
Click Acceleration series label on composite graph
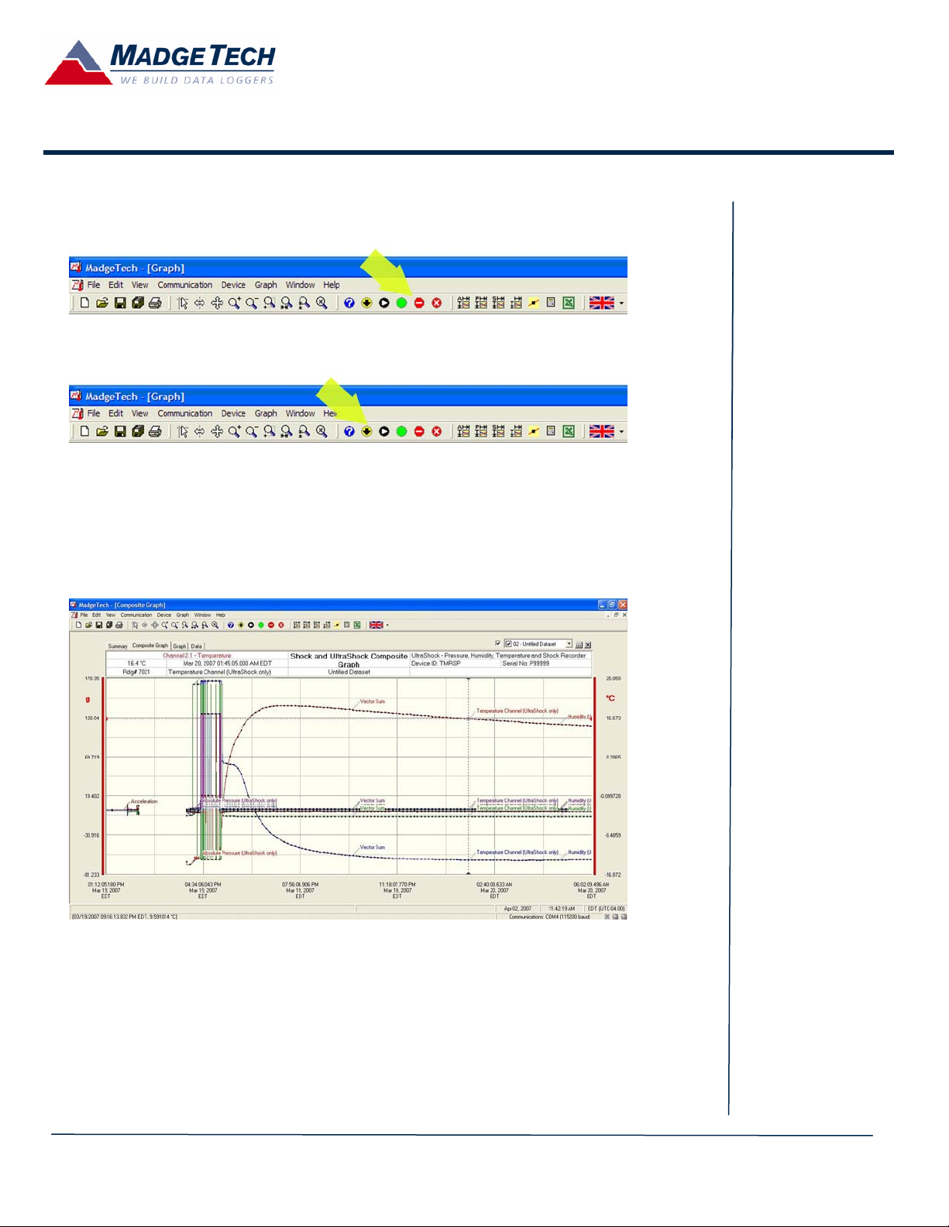pyautogui.click(x=144, y=801)
